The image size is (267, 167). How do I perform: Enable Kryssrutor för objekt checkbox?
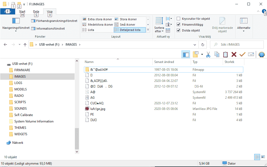[179, 19]
